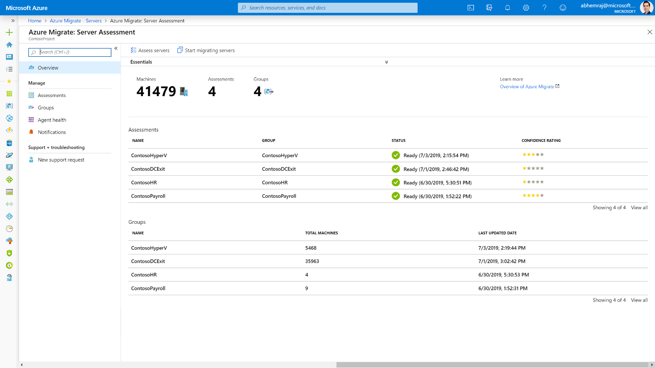Click the ContosoPayroll confidence rating stars
This screenshot has width=655, height=368.
[533, 195]
